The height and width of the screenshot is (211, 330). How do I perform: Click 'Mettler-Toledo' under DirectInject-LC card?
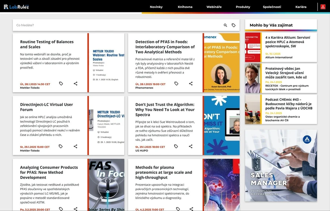[x=30, y=151]
